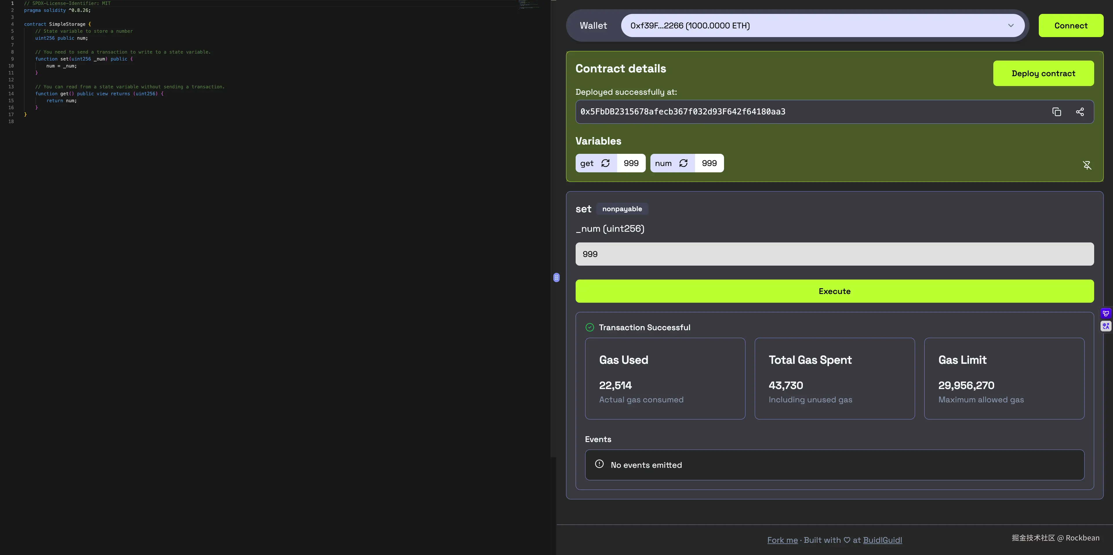Open the Fork me link

coord(782,540)
